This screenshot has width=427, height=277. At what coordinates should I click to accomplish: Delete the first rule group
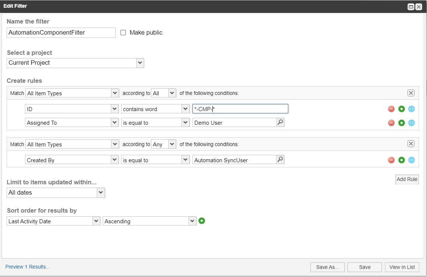click(x=411, y=93)
